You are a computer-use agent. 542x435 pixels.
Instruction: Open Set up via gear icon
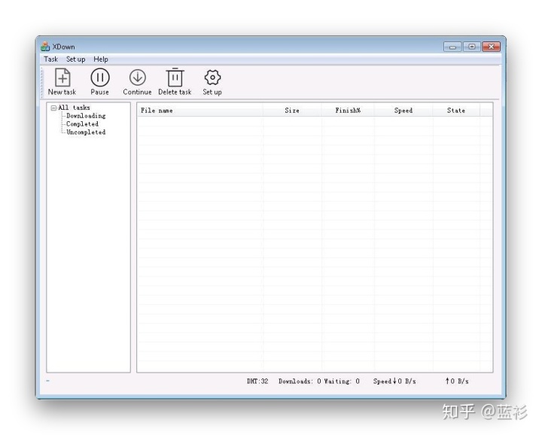pos(212,78)
